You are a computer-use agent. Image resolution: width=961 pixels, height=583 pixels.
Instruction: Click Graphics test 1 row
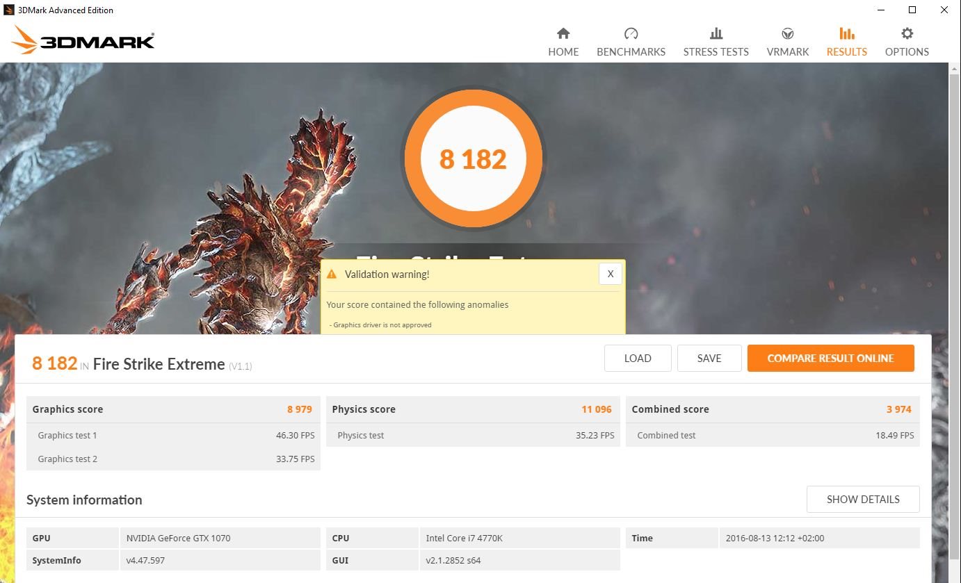click(173, 435)
